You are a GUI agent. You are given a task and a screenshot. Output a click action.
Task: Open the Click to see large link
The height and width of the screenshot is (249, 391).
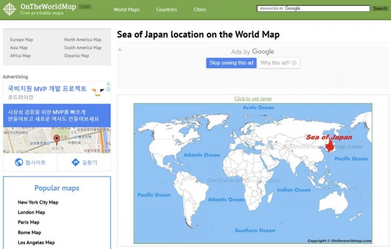tap(253, 99)
